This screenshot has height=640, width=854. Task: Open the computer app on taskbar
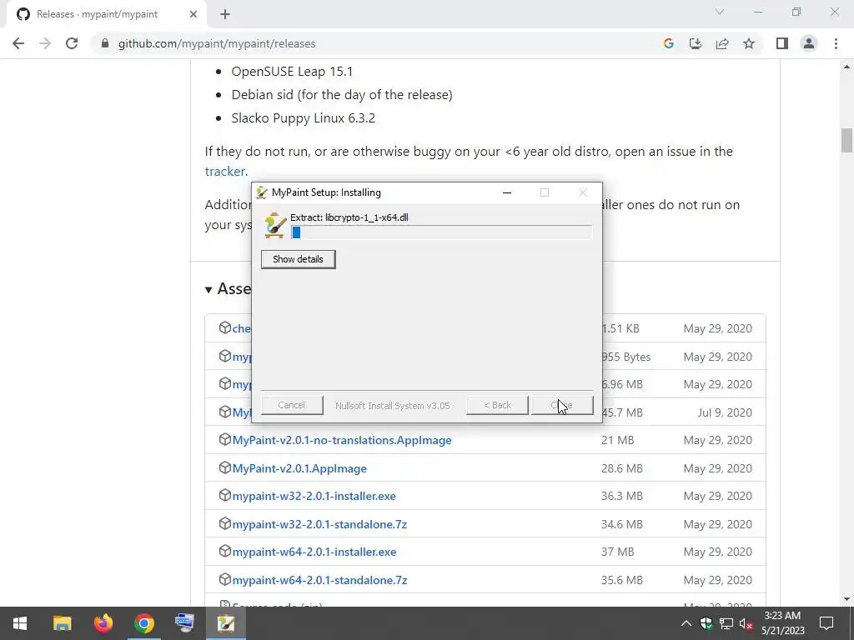(184, 623)
